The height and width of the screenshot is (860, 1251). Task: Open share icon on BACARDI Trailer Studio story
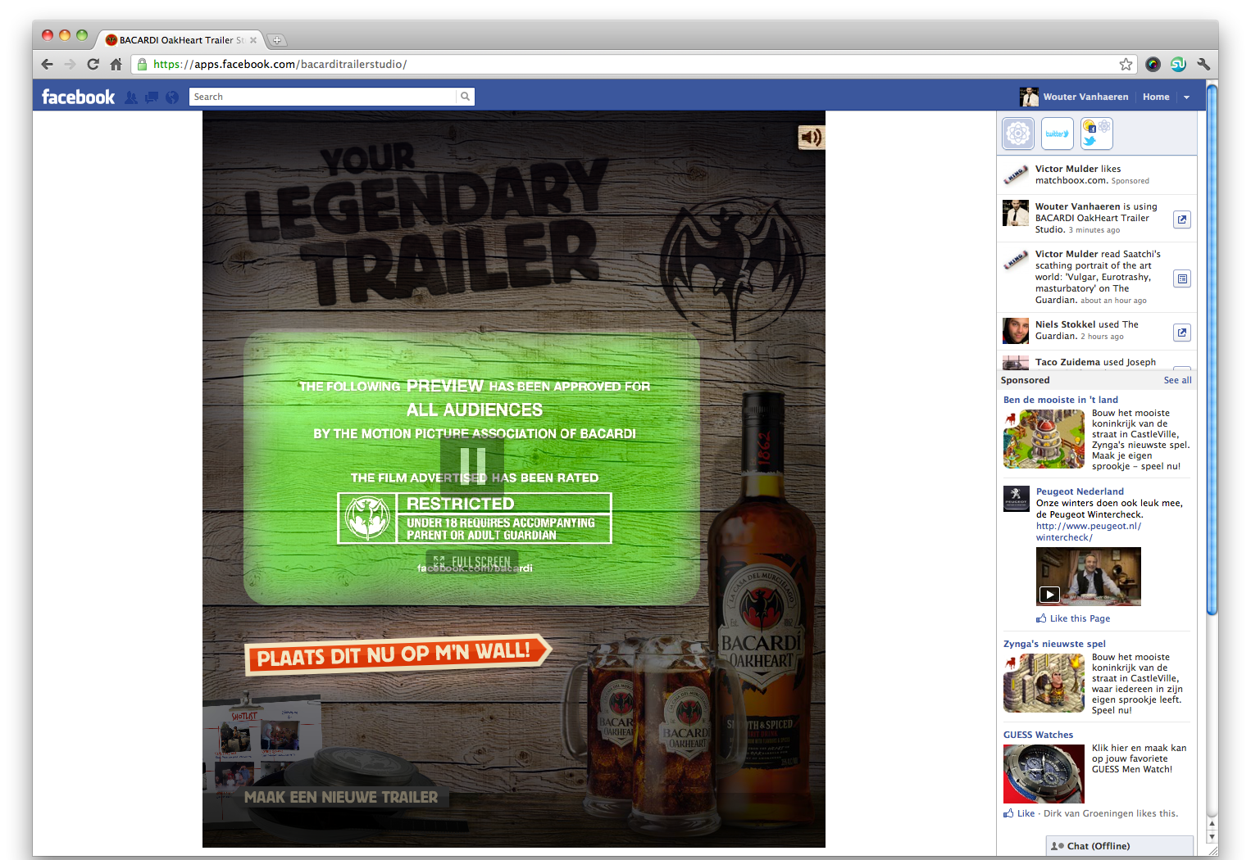tap(1182, 220)
